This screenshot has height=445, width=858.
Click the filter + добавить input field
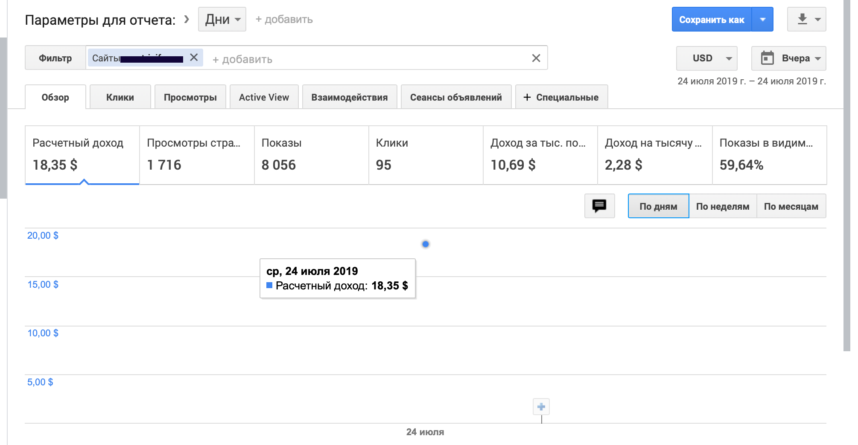pos(242,59)
